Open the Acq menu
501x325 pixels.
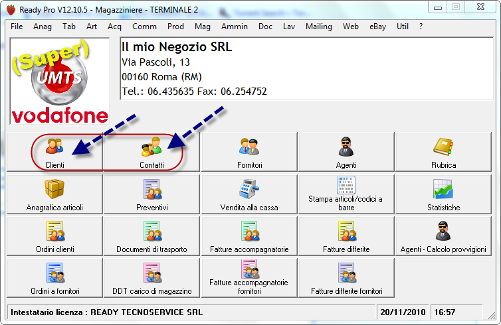[114, 27]
